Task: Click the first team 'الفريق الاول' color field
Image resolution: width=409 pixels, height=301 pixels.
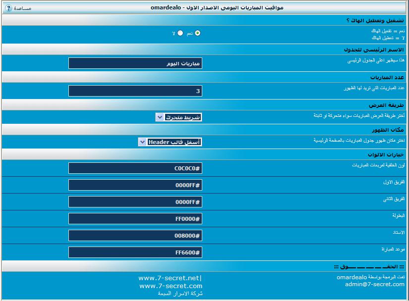Action: point(135,185)
